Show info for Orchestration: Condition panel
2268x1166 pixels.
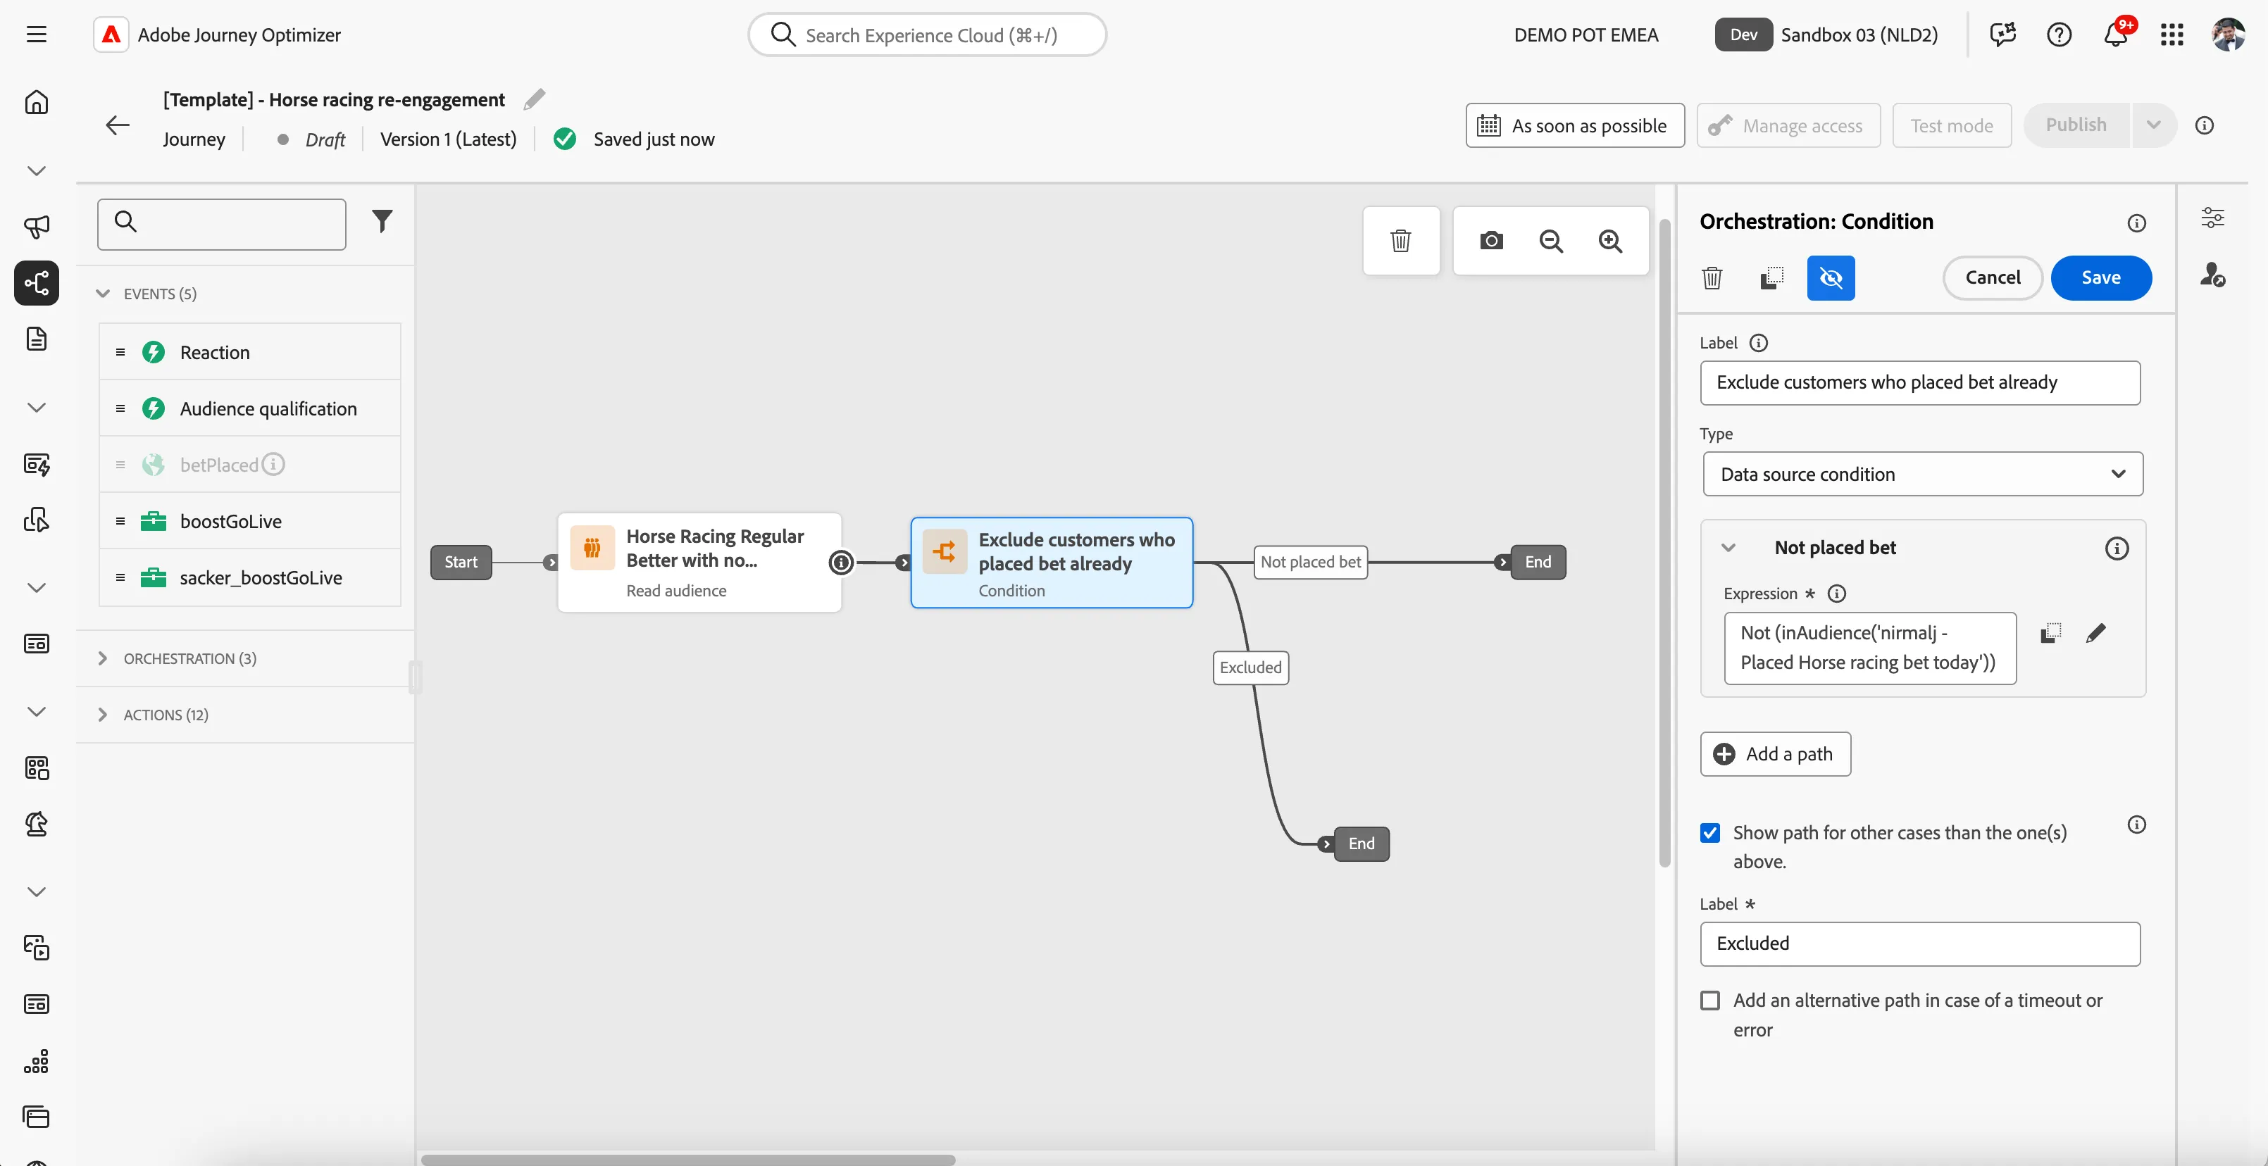(2136, 222)
